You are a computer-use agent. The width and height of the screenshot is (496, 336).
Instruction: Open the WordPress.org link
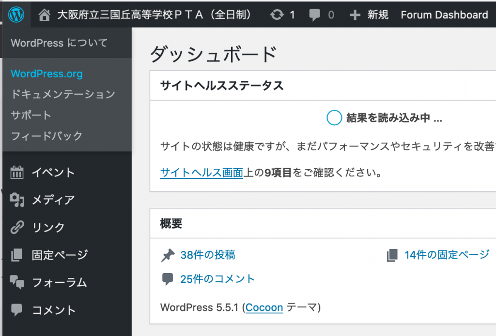tap(46, 73)
